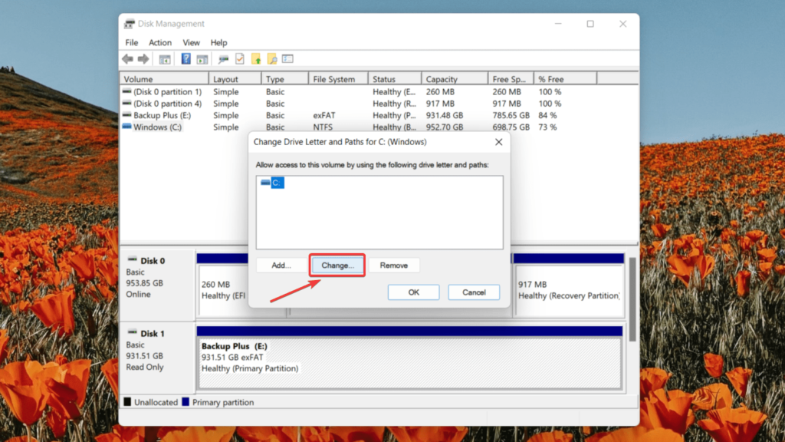
Task: Click the Primary partition legend at the bottom
Action: tap(223, 401)
